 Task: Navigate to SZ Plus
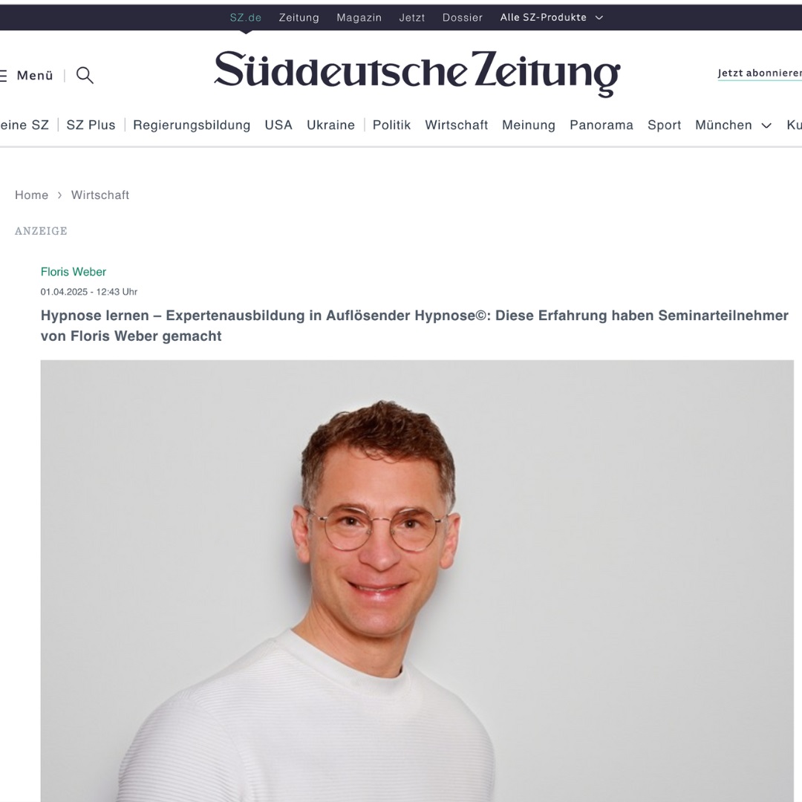(x=91, y=125)
